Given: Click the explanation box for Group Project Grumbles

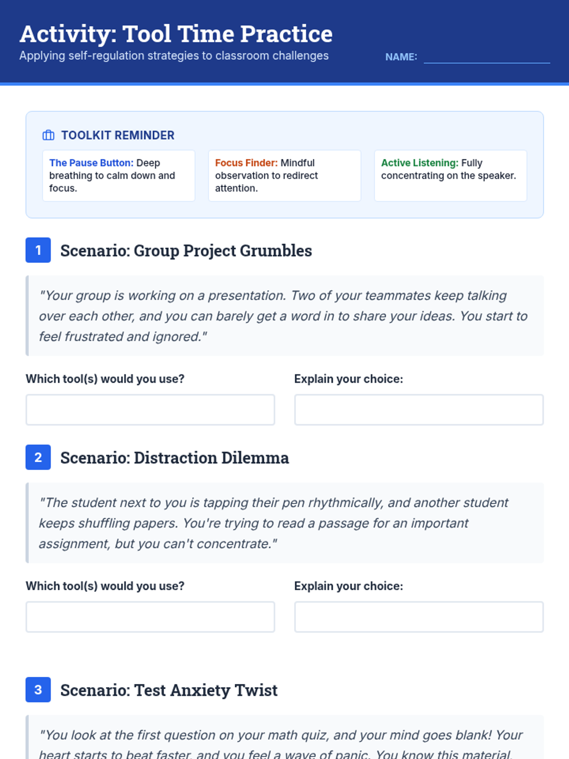Looking at the screenshot, I should (x=419, y=410).
